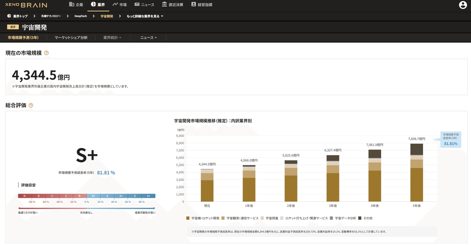Click the 4,344.5億円 market size value
This screenshot has height=245, width=471.
tap(41, 75)
